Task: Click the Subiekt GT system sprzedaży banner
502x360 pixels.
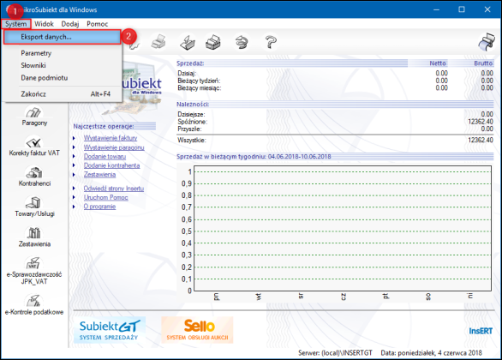Action: click(110, 330)
